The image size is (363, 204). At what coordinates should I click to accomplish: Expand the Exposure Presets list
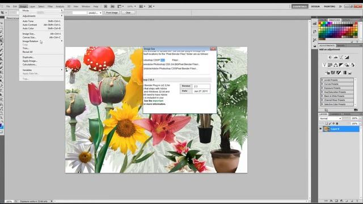point(322,88)
